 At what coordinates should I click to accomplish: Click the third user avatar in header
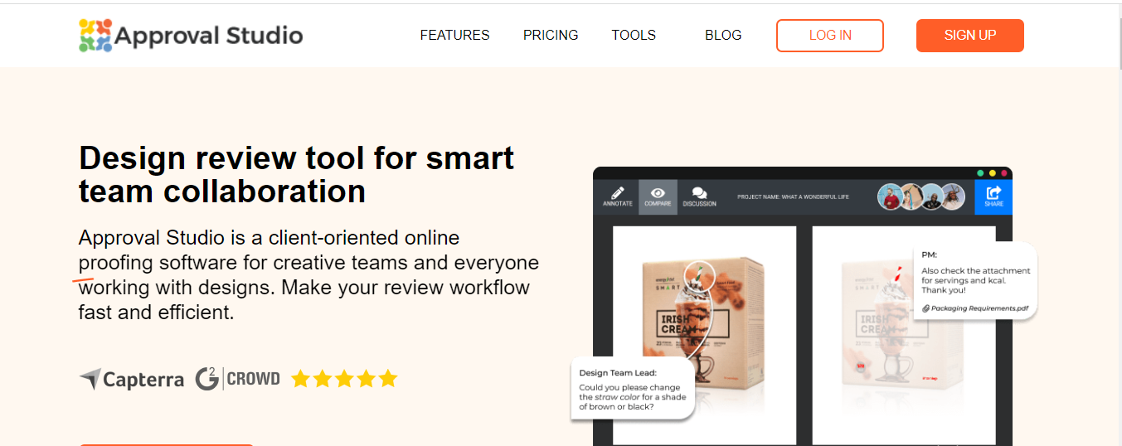tap(931, 196)
